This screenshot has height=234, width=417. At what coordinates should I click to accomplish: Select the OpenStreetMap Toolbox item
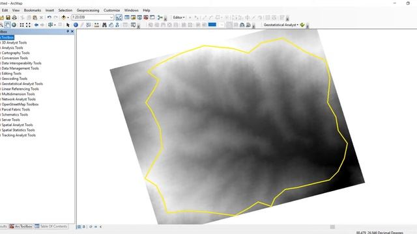point(20,104)
